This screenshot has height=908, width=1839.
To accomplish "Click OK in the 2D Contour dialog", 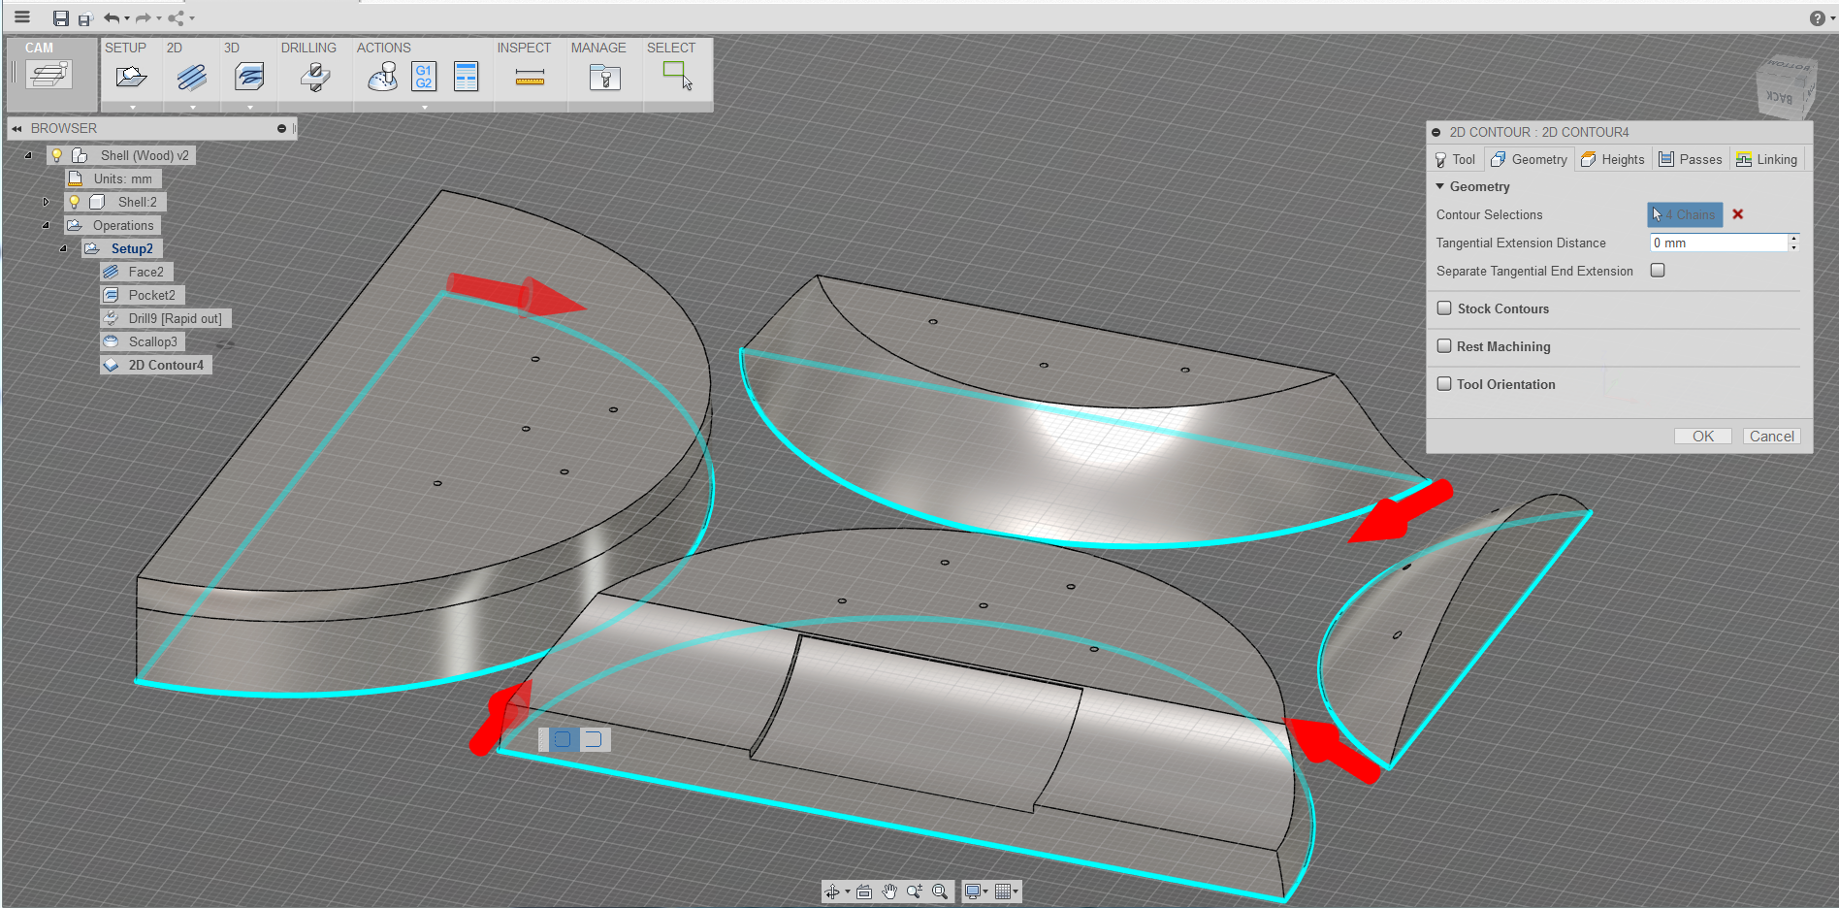I will tap(1703, 437).
